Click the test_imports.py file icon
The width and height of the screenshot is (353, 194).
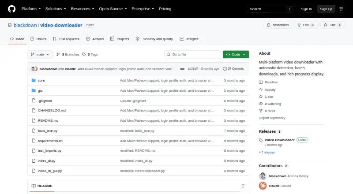pyautogui.click(x=34, y=150)
